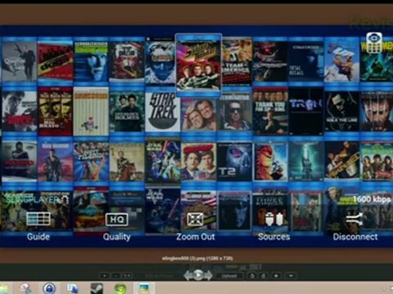This screenshot has width=393, height=294.
Task: Click the Upload button
Action: tap(228, 276)
